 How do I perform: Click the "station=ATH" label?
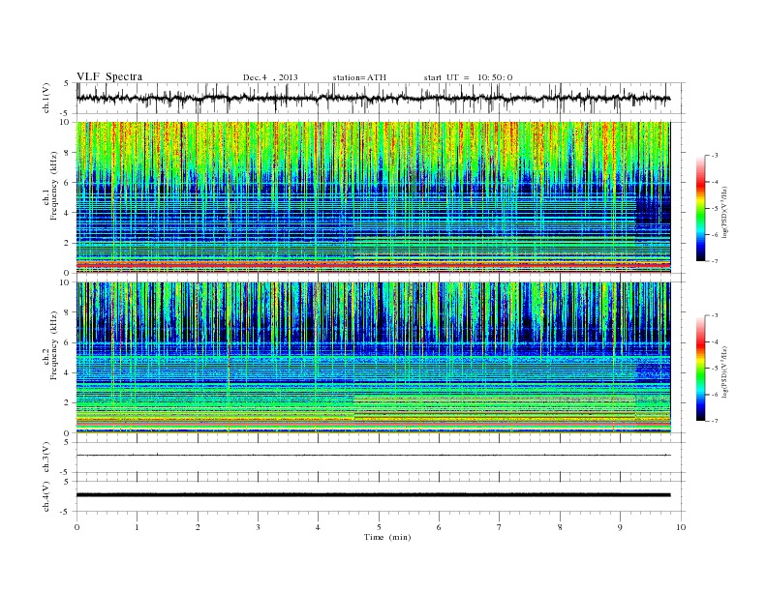(359, 77)
